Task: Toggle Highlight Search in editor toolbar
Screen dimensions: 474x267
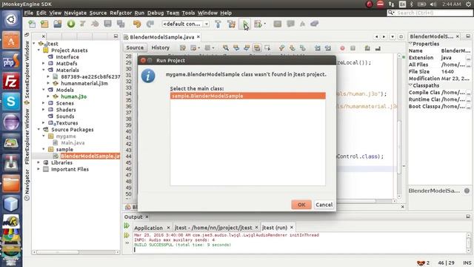Action: click(x=257, y=47)
